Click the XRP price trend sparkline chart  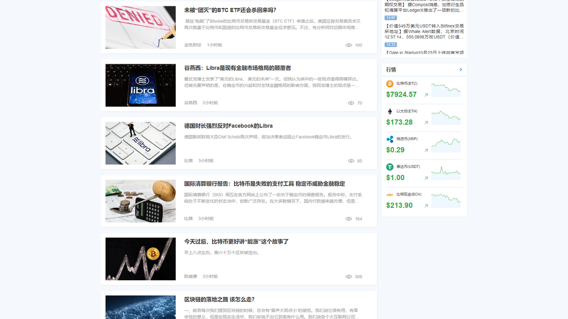[446, 145]
